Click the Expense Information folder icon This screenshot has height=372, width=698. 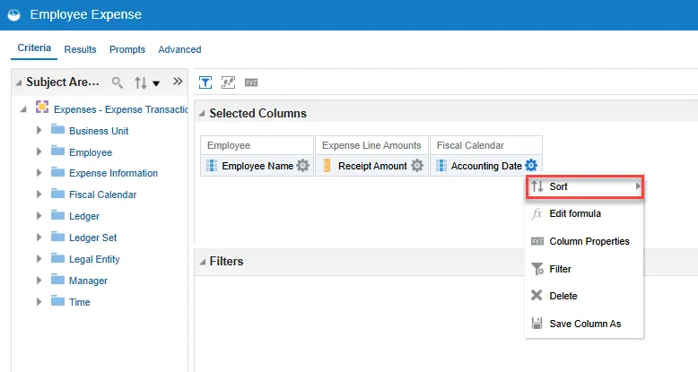coord(57,172)
